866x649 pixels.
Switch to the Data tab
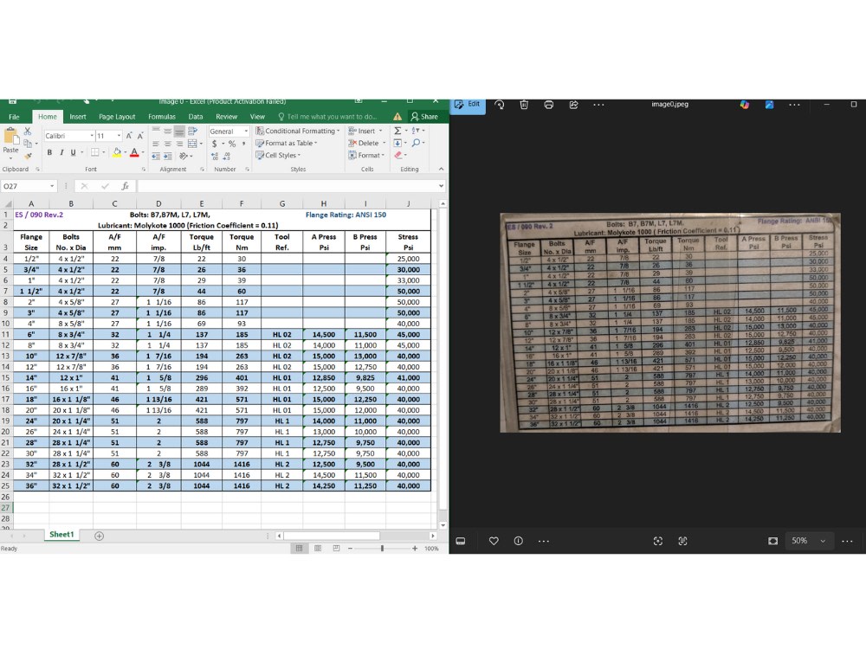(196, 117)
